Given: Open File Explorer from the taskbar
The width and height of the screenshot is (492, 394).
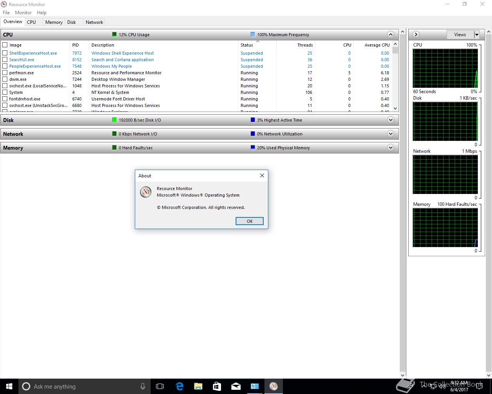Looking at the screenshot, I should [198, 386].
